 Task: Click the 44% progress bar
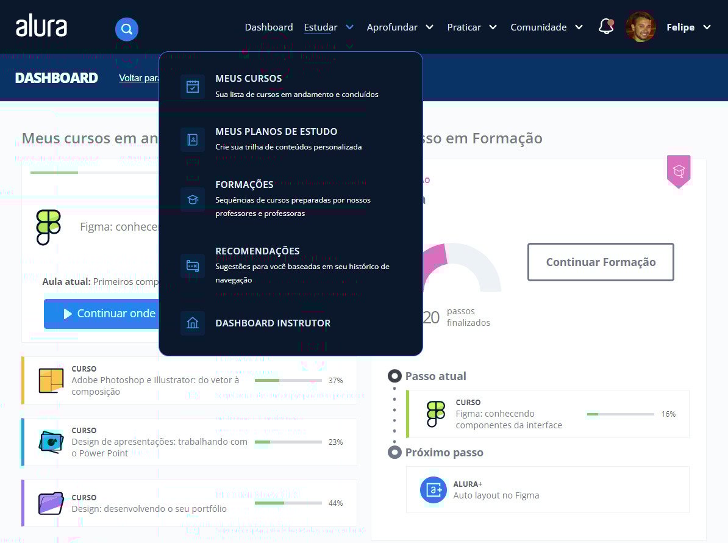pyautogui.click(x=288, y=503)
